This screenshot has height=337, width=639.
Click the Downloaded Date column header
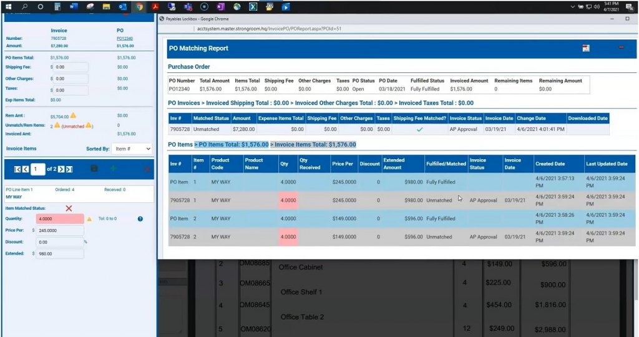[588, 118]
